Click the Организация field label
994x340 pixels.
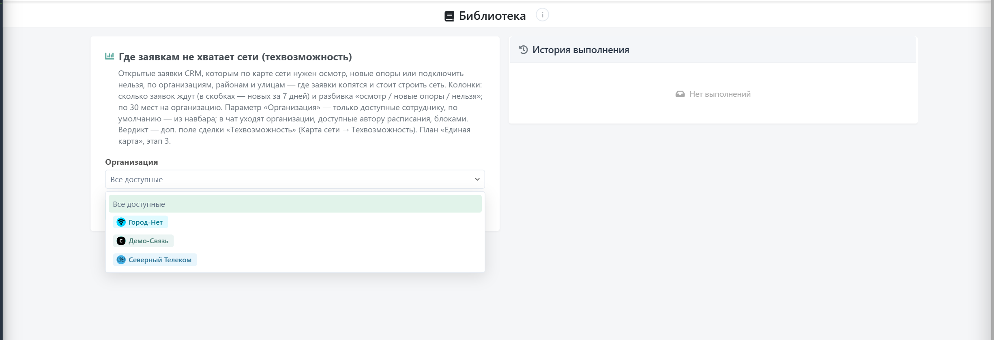[131, 162]
